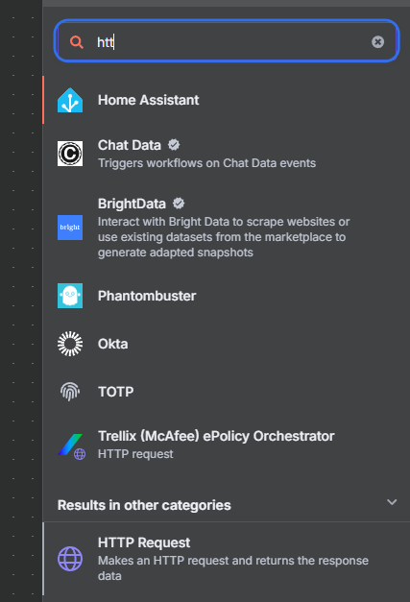Viewport: 410px width, 602px height.
Task: Click the BrightData bright logo icon
Action: click(70, 228)
